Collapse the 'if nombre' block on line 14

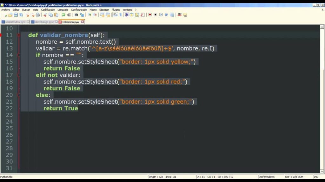coord(19,55)
